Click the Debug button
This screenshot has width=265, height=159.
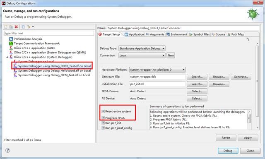(228, 151)
